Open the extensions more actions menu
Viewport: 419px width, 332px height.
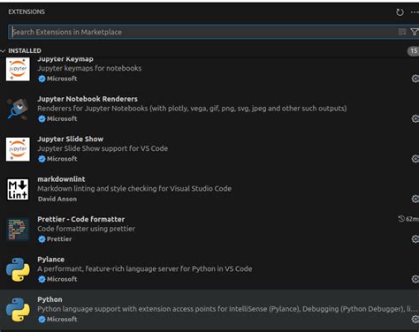tap(415, 12)
